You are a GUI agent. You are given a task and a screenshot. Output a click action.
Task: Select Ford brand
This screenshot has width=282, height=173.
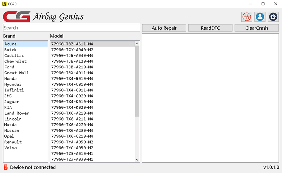[26, 67]
